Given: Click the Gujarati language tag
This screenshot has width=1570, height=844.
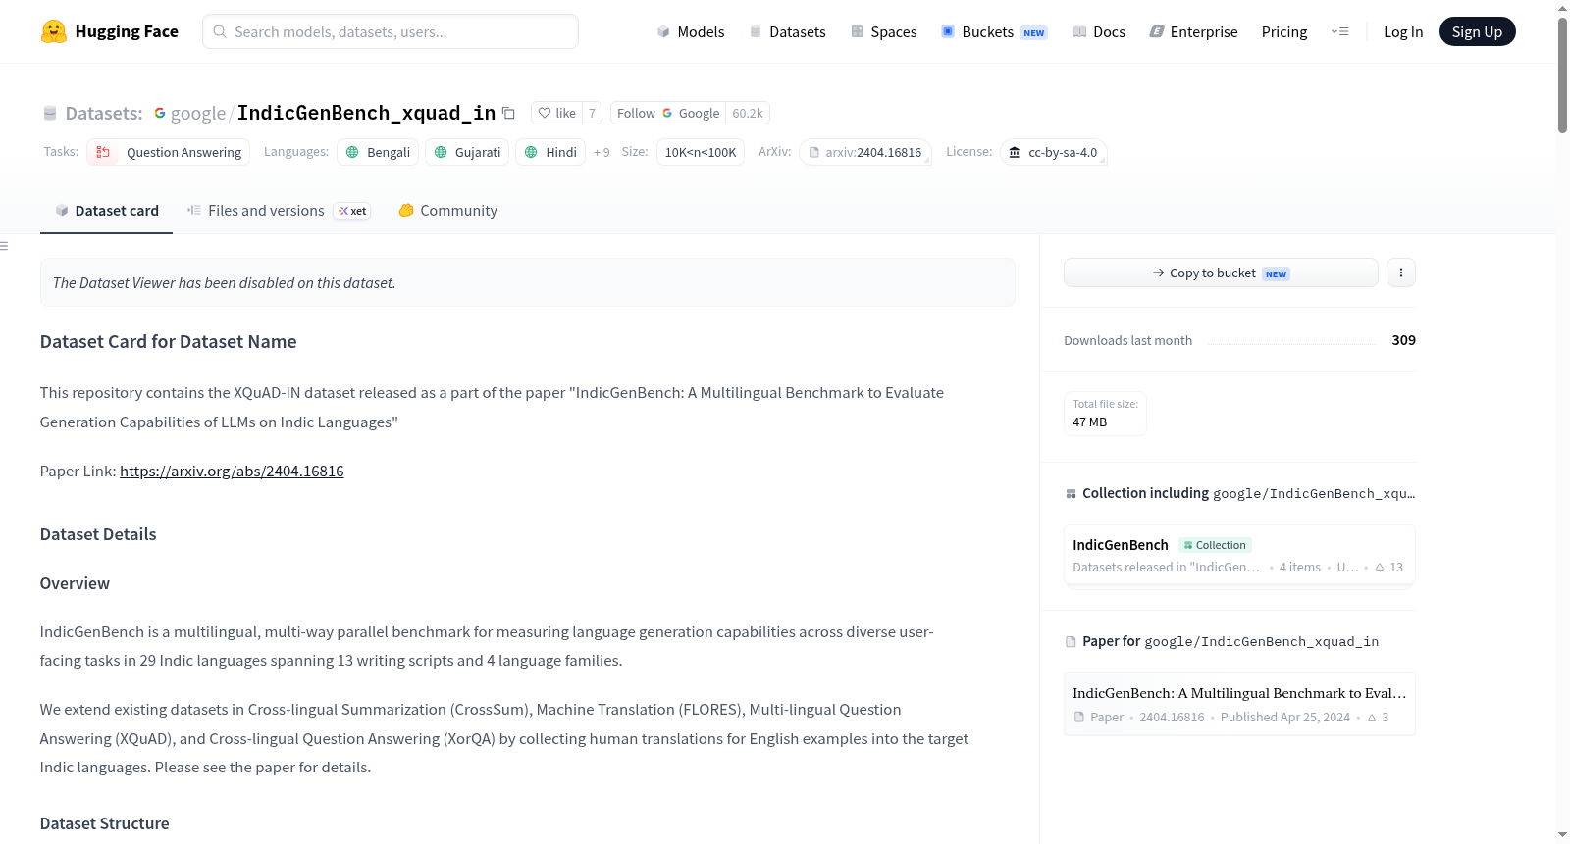Looking at the screenshot, I should pos(467,152).
